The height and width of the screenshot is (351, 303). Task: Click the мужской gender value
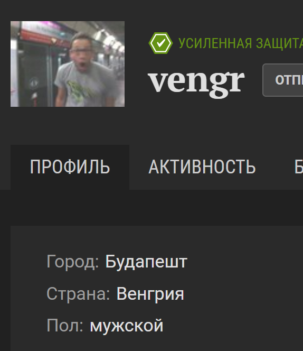127,326
